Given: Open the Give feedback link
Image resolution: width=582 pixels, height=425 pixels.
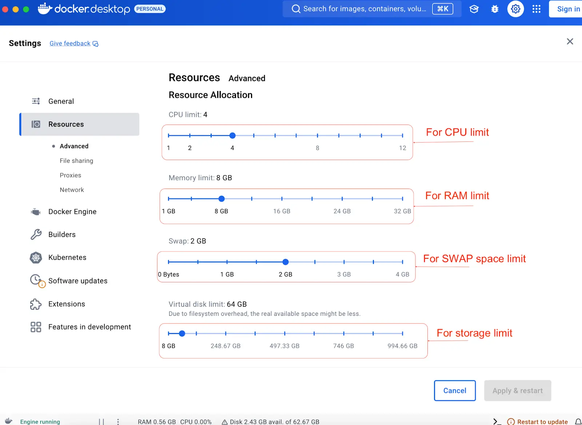Looking at the screenshot, I should coord(70,43).
